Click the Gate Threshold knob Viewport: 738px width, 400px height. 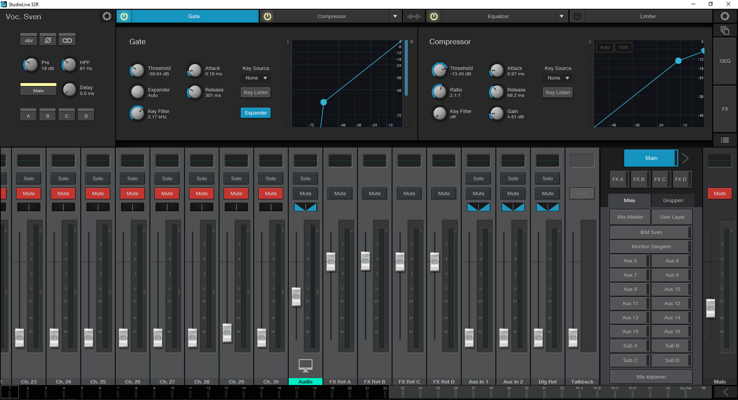coord(137,70)
